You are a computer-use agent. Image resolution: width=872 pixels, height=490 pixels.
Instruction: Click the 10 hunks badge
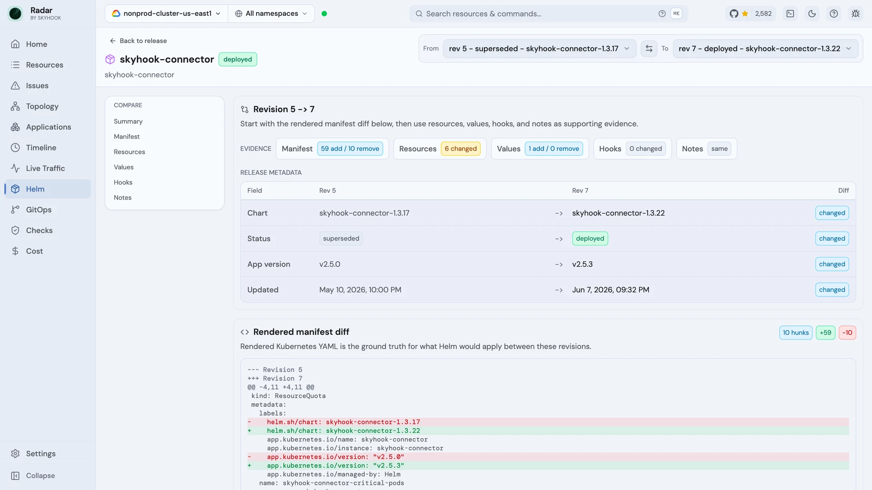(x=796, y=333)
